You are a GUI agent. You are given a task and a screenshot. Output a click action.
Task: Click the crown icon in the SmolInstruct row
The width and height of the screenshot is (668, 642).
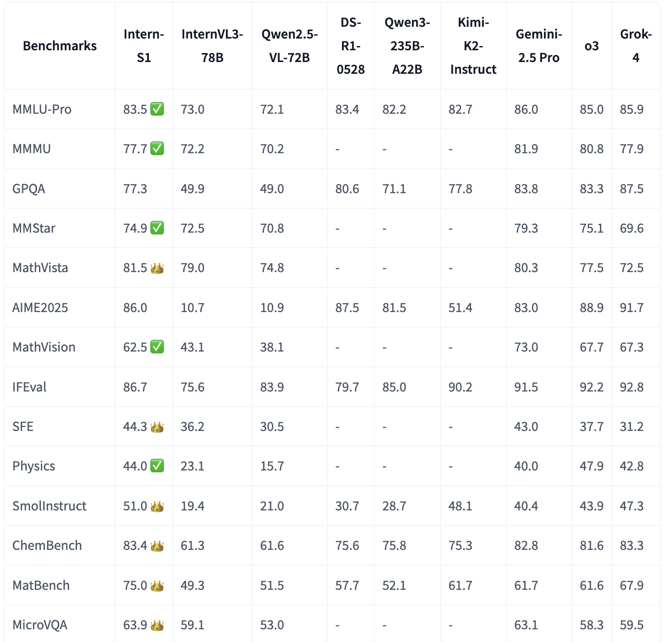(157, 506)
